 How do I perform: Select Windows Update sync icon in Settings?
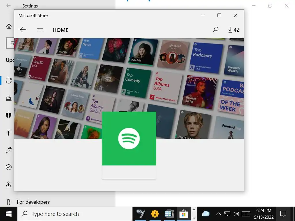point(9,81)
